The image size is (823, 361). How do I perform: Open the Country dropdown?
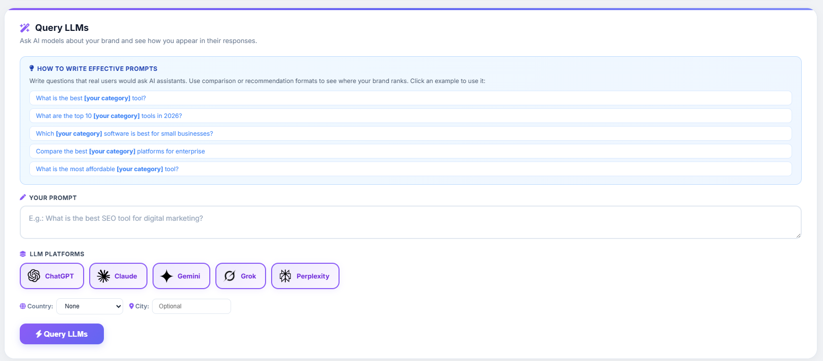point(90,306)
